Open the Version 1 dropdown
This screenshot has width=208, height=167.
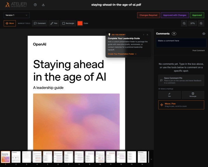coord(17,15)
